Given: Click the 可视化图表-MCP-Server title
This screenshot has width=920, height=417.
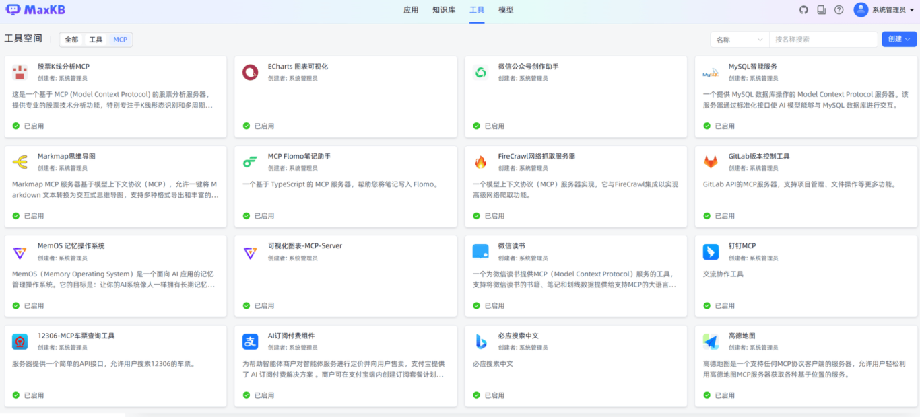Looking at the screenshot, I should click(x=305, y=246).
